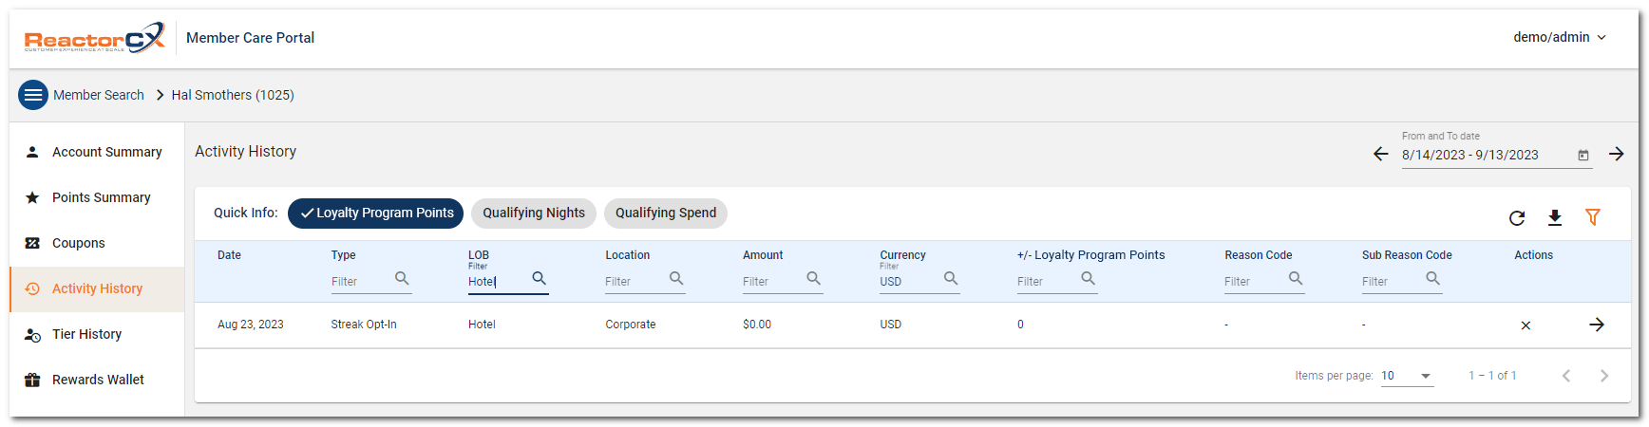Open Streak Opt-In row details arrow
This screenshot has height=427, width=1649.
click(1597, 325)
